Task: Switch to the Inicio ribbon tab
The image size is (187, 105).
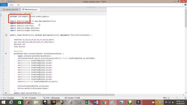Action: (x=11, y=5)
